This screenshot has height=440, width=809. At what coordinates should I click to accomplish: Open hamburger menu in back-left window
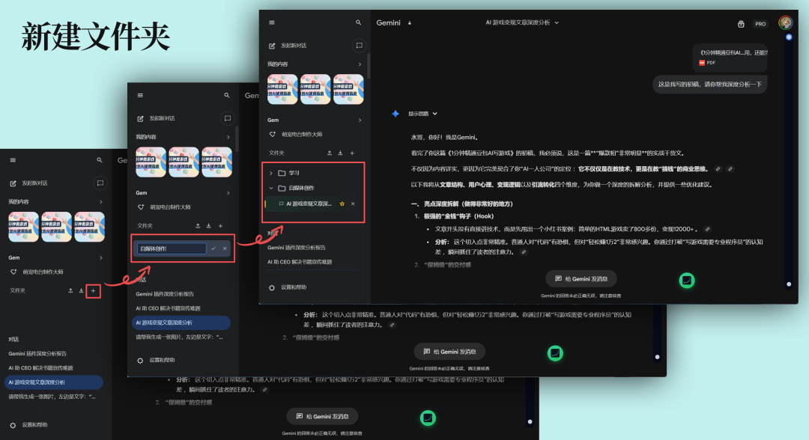pyautogui.click(x=13, y=160)
